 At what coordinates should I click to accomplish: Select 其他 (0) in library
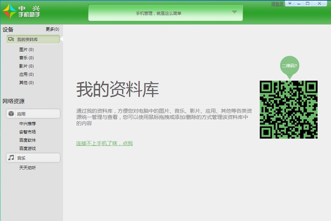[26, 82]
